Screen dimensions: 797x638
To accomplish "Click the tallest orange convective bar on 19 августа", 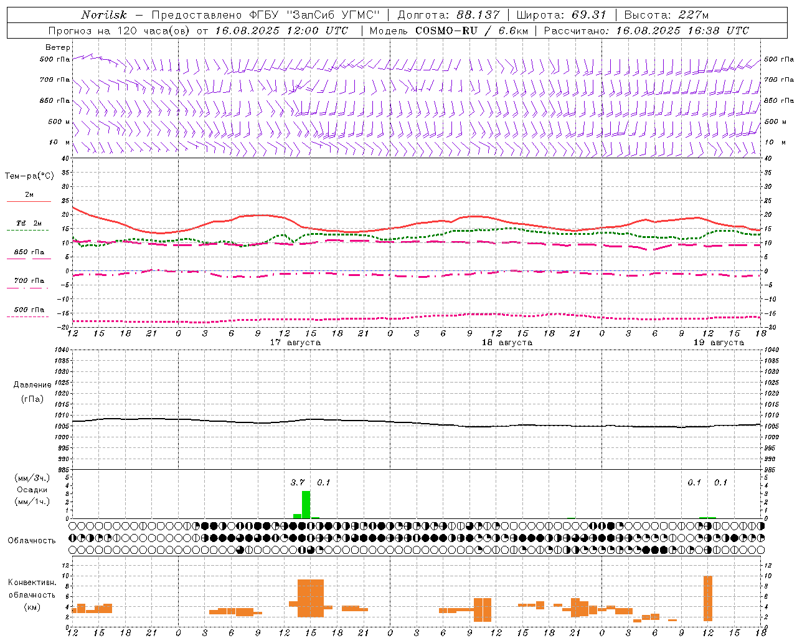I will click(708, 598).
